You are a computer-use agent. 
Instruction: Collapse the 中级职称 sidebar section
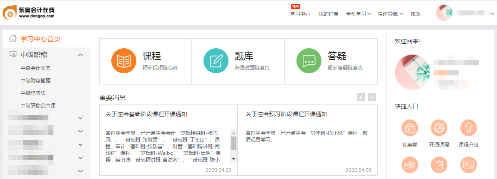click(80, 55)
